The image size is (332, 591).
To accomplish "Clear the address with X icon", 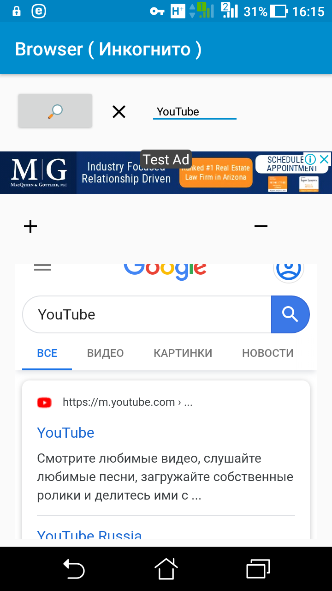I will (119, 111).
